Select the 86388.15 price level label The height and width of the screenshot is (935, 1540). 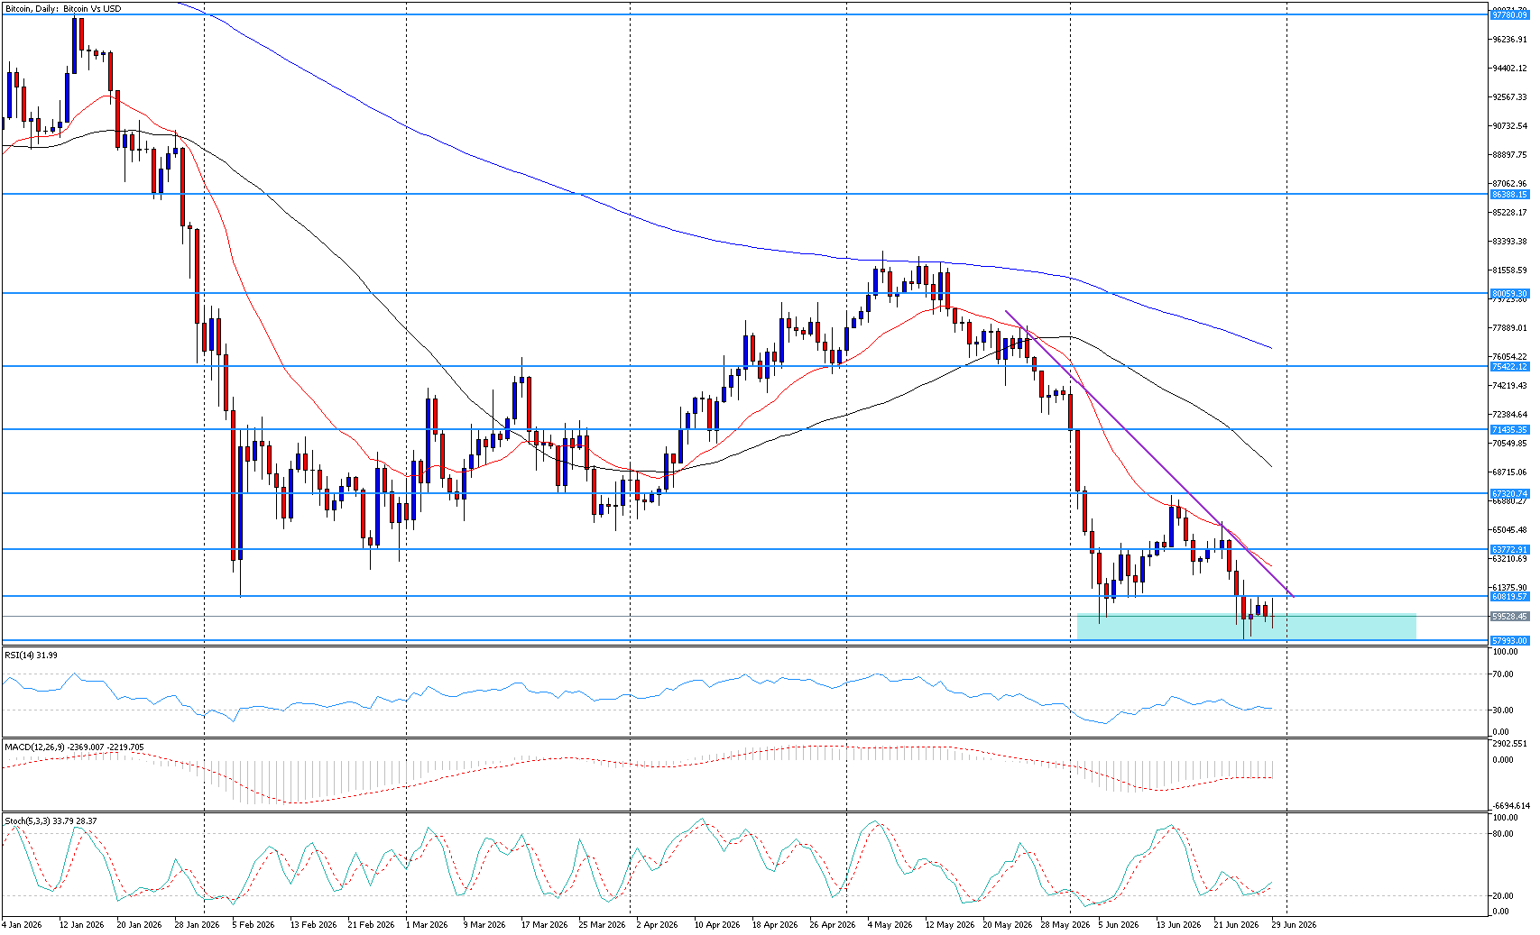point(1509,195)
